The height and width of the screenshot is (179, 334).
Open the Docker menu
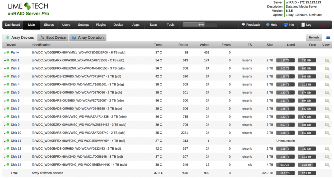(x=119, y=25)
